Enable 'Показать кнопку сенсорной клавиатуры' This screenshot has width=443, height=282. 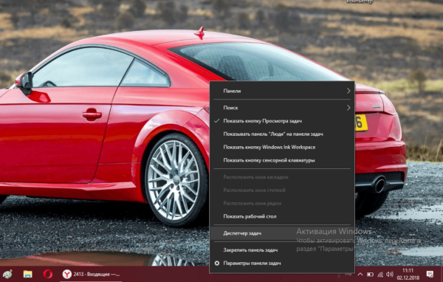pos(282,160)
